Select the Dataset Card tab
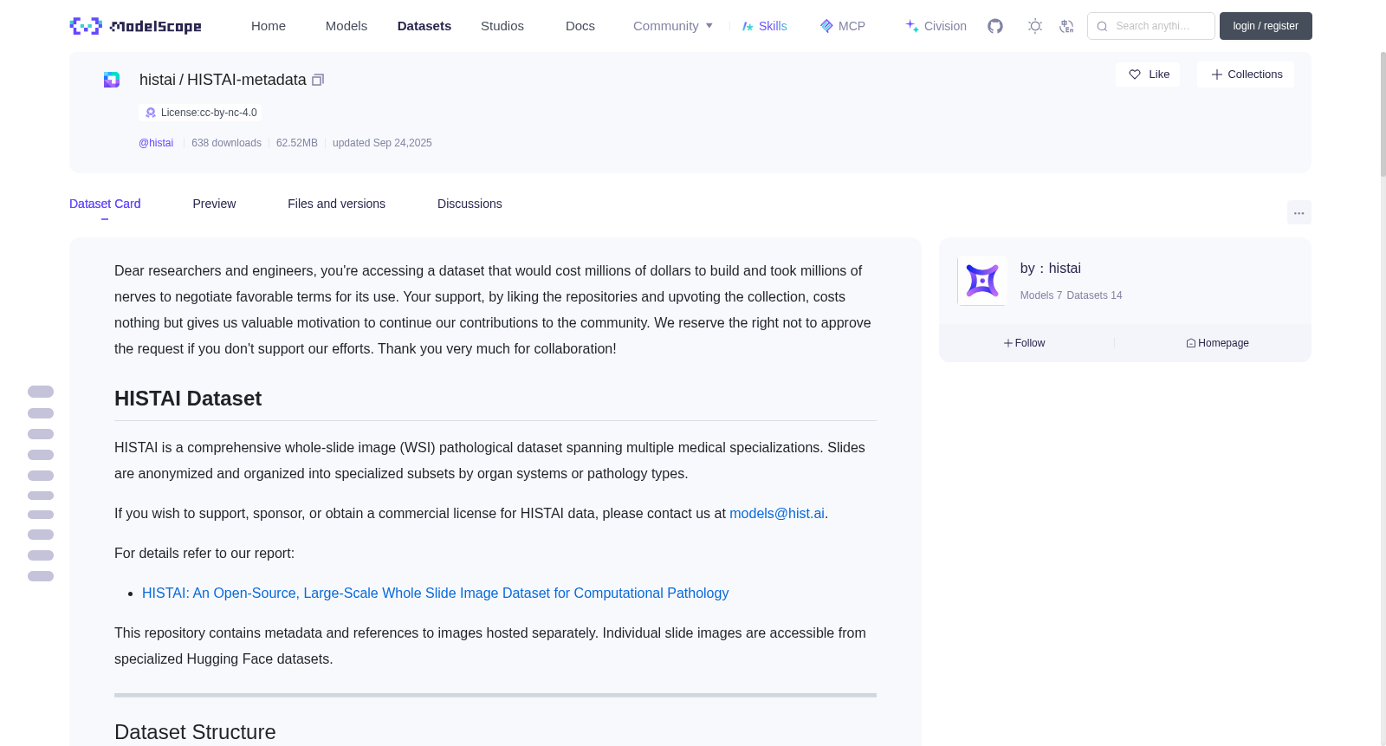 [x=105, y=204]
